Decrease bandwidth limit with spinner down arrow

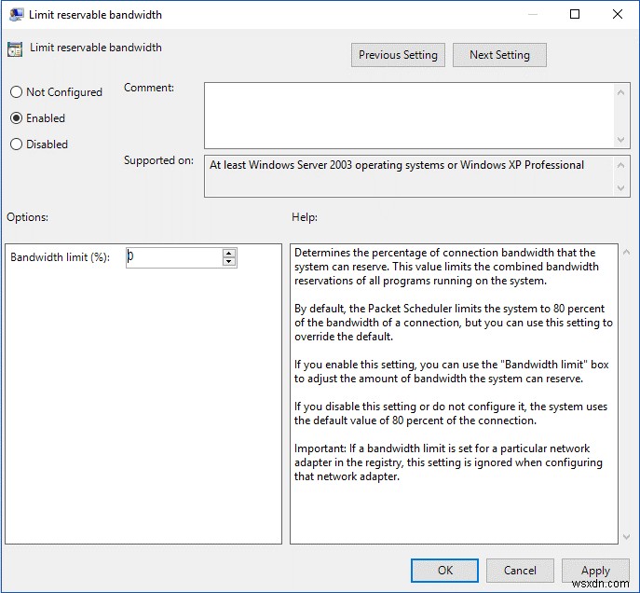[x=229, y=262]
